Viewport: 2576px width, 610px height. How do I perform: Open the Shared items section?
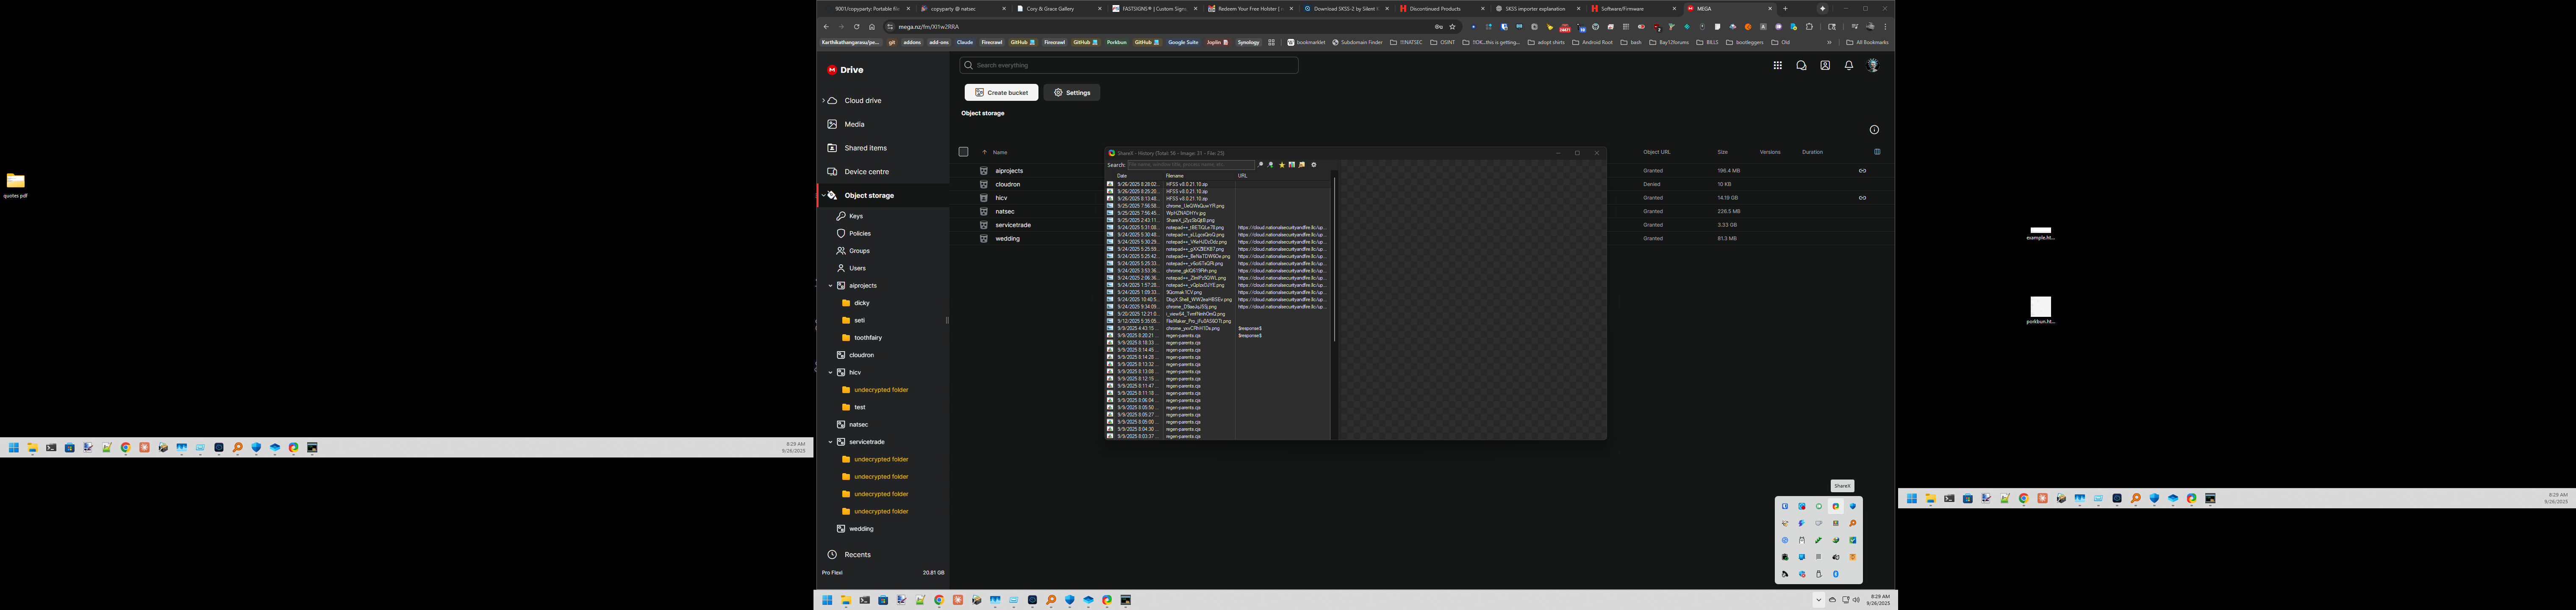[865, 148]
